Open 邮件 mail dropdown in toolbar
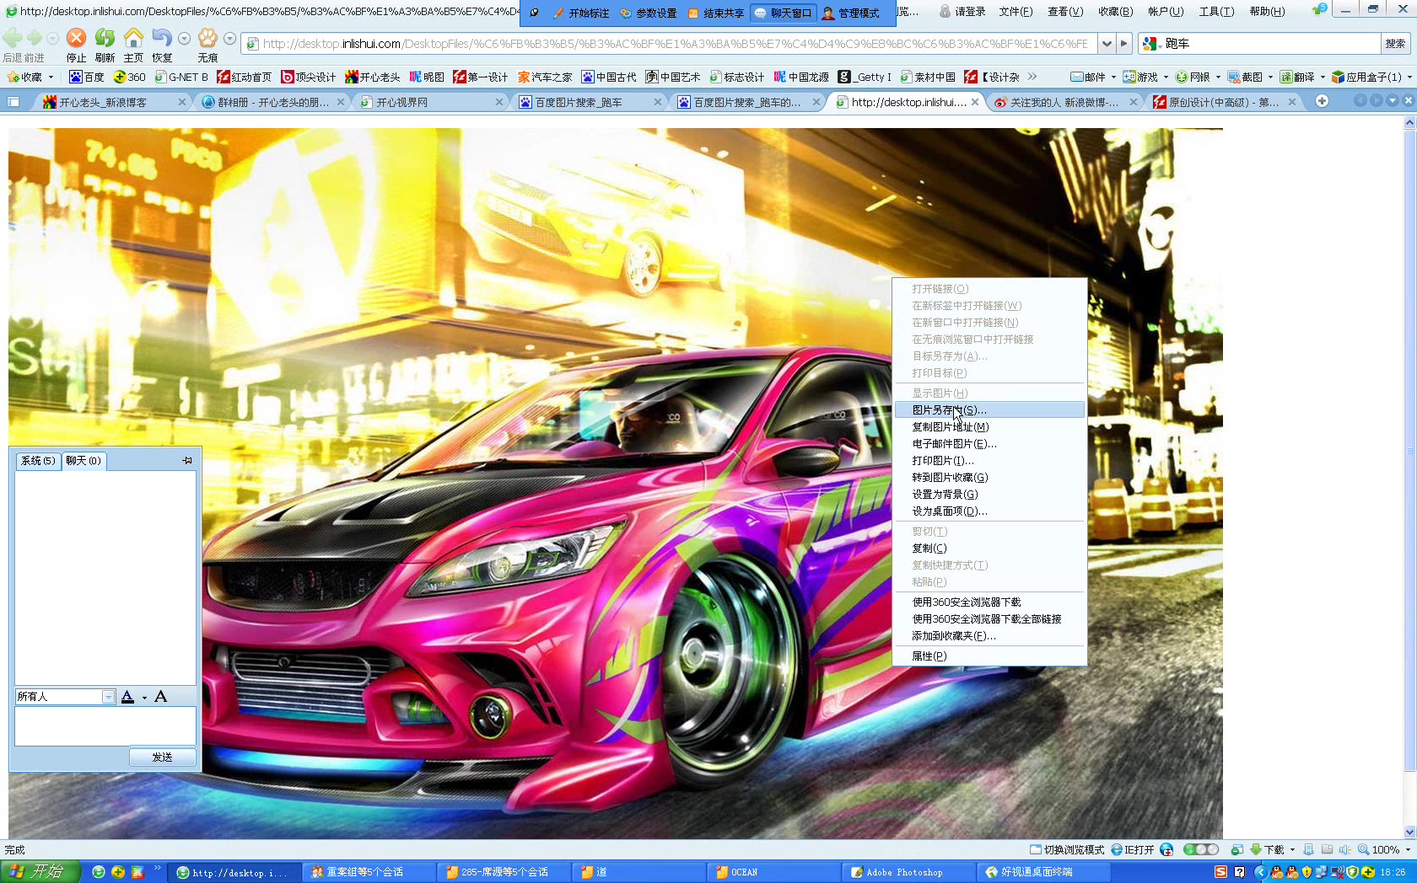 pos(1093,77)
